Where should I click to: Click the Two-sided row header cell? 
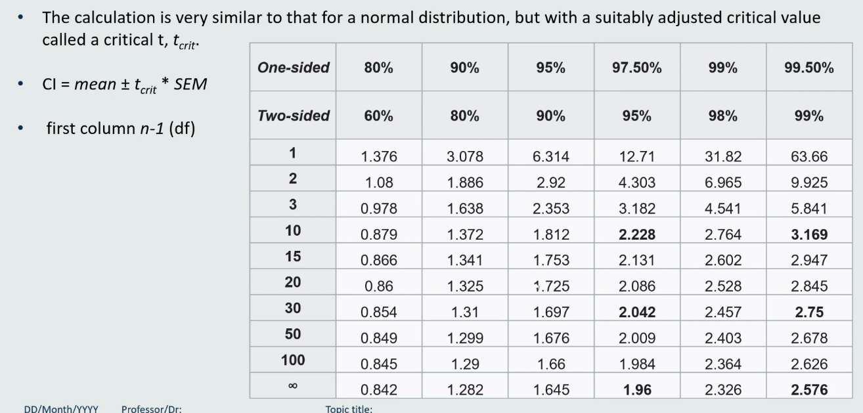293,116
